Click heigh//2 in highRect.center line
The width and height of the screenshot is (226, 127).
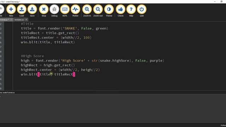tap(89, 70)
